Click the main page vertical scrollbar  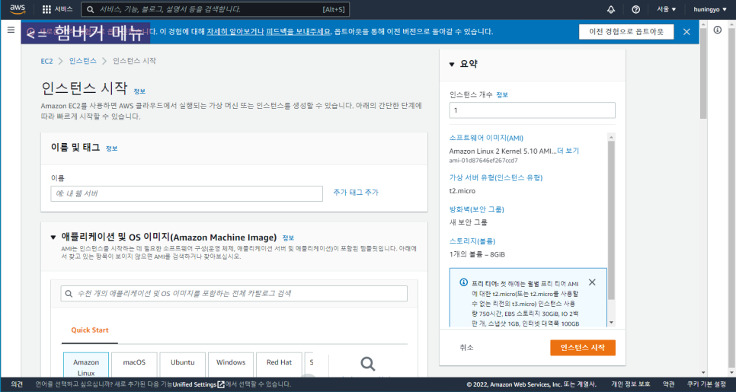click(x=702, y=72)
